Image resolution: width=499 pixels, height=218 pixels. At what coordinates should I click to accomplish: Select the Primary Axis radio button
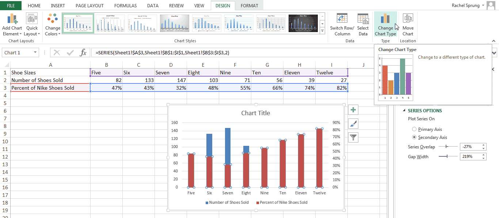pyautogui.click(x=414, y=129)
